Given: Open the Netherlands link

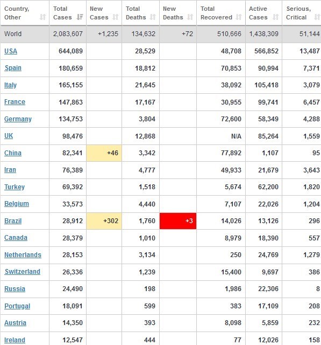Looking at the screenshot, I should [x=23, y=255].
